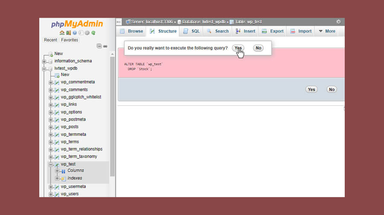Image resolution: width=384 pixels, height=215 pixels.
Task: Click the new-table icon under lwtest_wpdb
Action: pos(57,75)
